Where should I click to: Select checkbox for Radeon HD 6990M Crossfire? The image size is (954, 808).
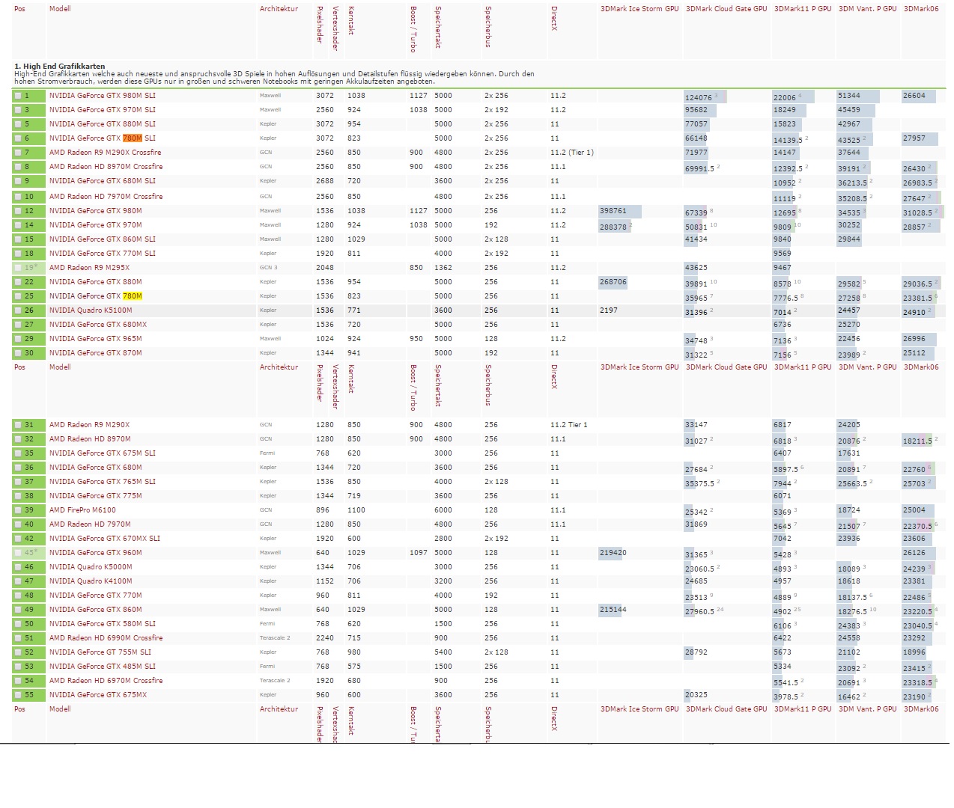[x=18, y=638]
